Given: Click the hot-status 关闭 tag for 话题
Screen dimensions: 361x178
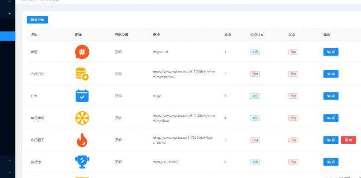Looking at the screenshot, I should pos(255,52).
